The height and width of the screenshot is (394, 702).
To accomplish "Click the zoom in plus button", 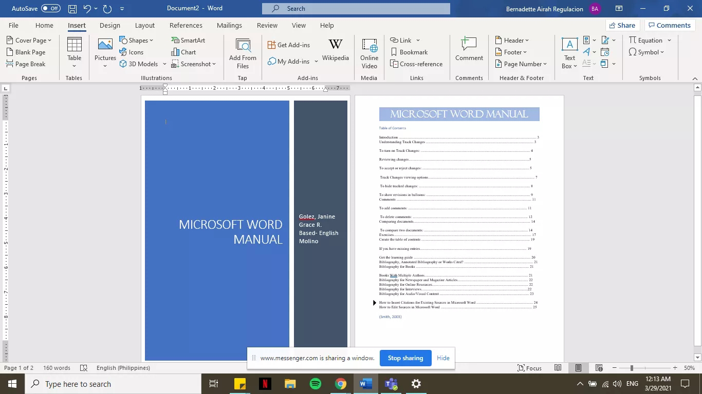I will 675,368.
